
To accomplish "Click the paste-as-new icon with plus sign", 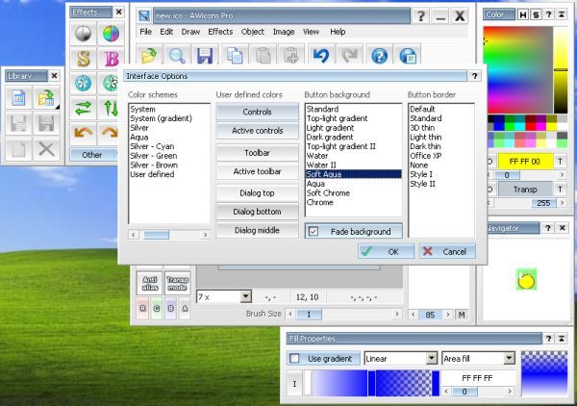I will [x=291, y=56].
